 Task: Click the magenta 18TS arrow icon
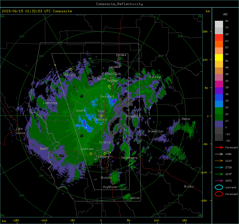pyautogui.click(x=219, y=181)
